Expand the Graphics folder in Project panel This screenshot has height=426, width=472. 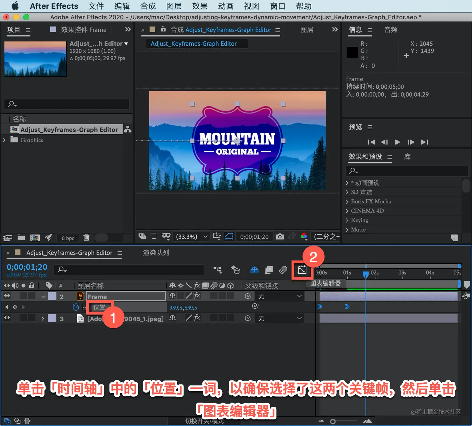coord(4,140)
